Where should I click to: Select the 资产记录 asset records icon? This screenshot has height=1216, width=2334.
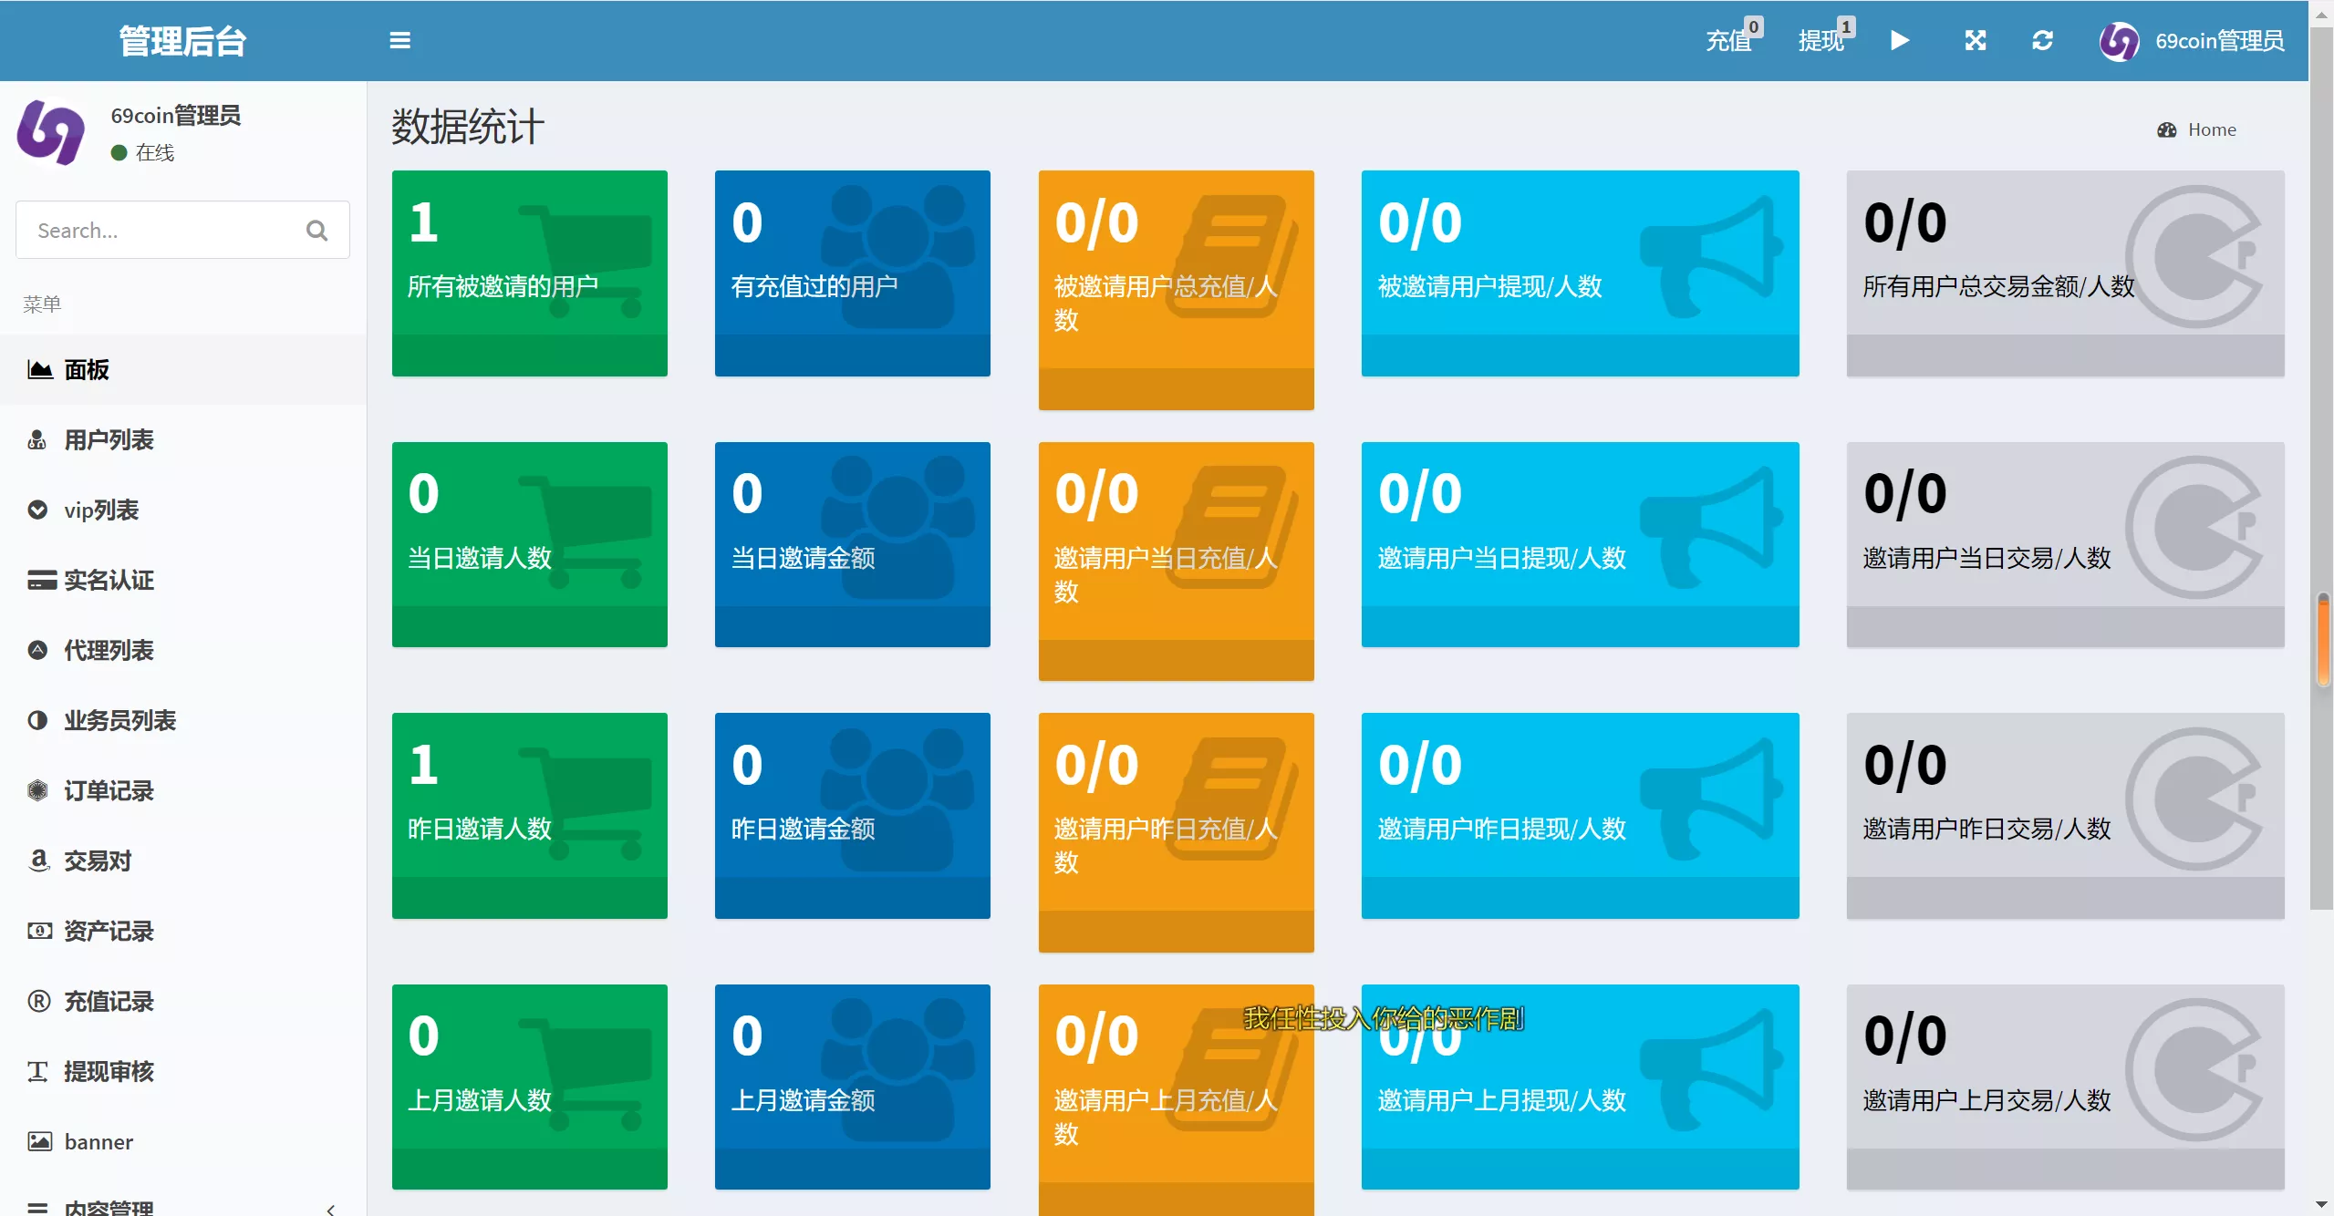coord(37,931)
